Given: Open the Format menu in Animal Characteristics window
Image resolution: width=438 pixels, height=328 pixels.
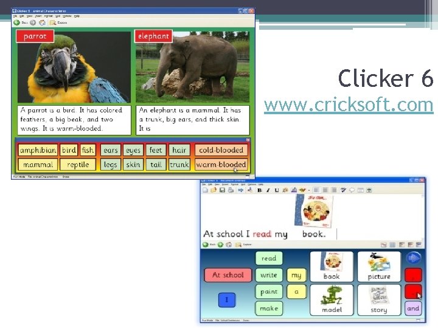Looking at the screenshot, I should (x=48, y=16).
